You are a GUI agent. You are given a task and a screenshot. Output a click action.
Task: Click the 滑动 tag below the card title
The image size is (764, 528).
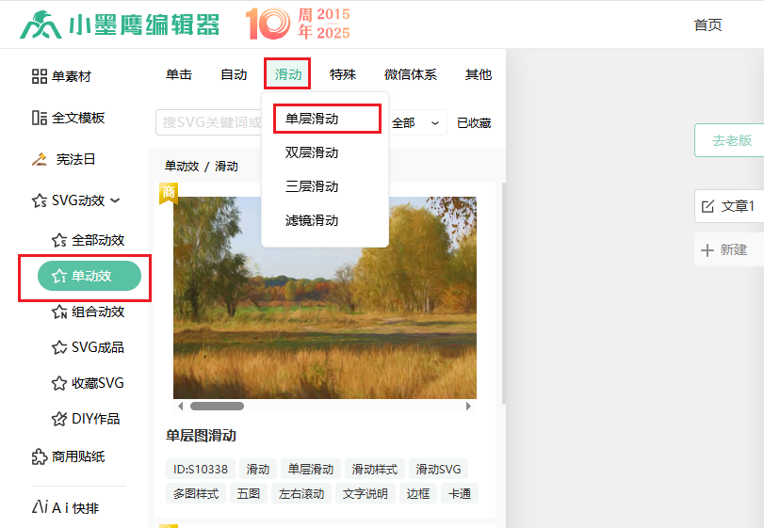258,469
